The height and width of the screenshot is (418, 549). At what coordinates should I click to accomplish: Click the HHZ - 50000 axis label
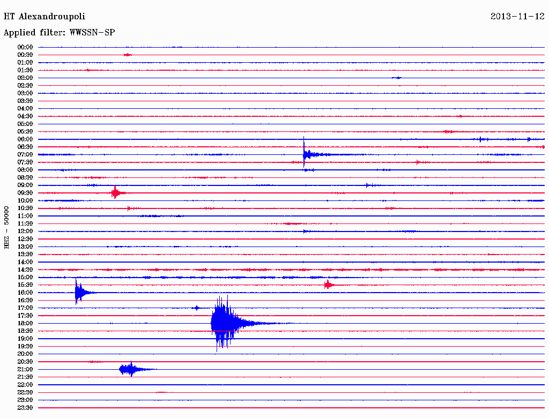6,227
